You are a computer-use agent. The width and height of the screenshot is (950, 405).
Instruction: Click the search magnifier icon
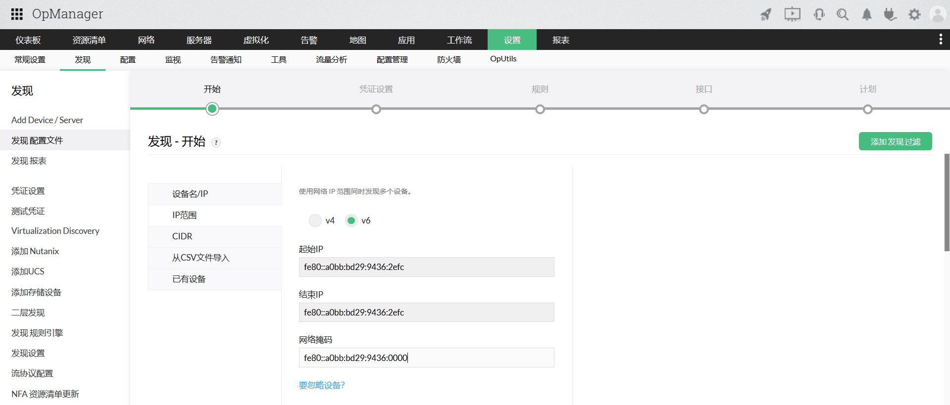843,14
